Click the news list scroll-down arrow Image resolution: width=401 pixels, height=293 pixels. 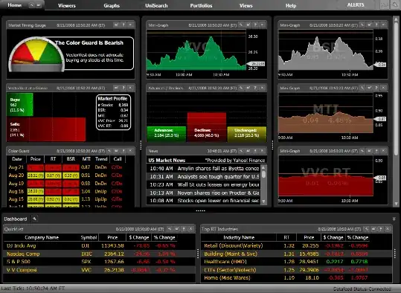coord(263,202)
